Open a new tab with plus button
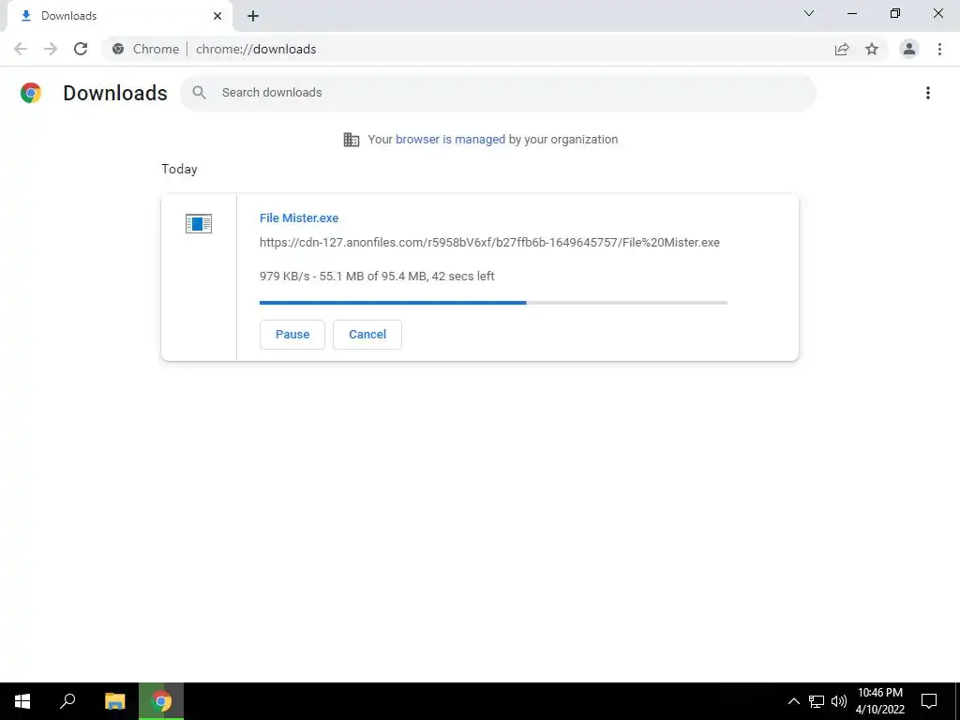 [x=253, y=16]
